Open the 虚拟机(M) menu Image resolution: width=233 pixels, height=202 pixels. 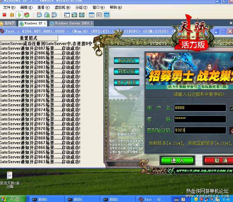pyautogui.click(x=62, y=7)
